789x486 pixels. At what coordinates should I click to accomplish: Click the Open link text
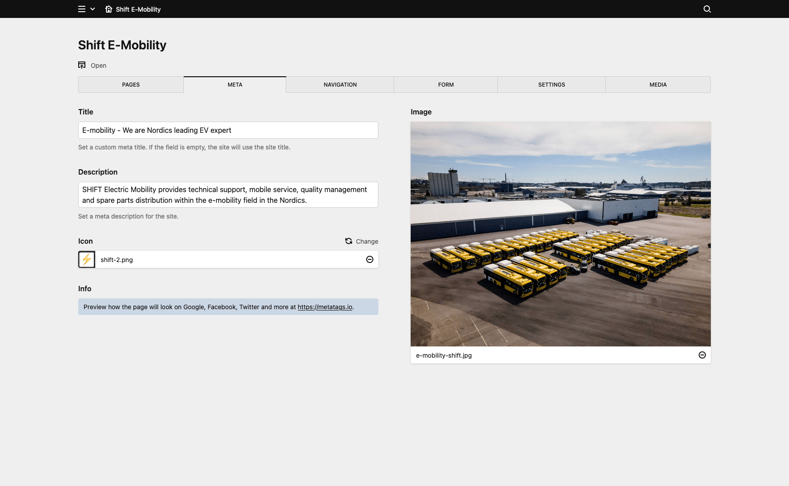coord(98,66)
